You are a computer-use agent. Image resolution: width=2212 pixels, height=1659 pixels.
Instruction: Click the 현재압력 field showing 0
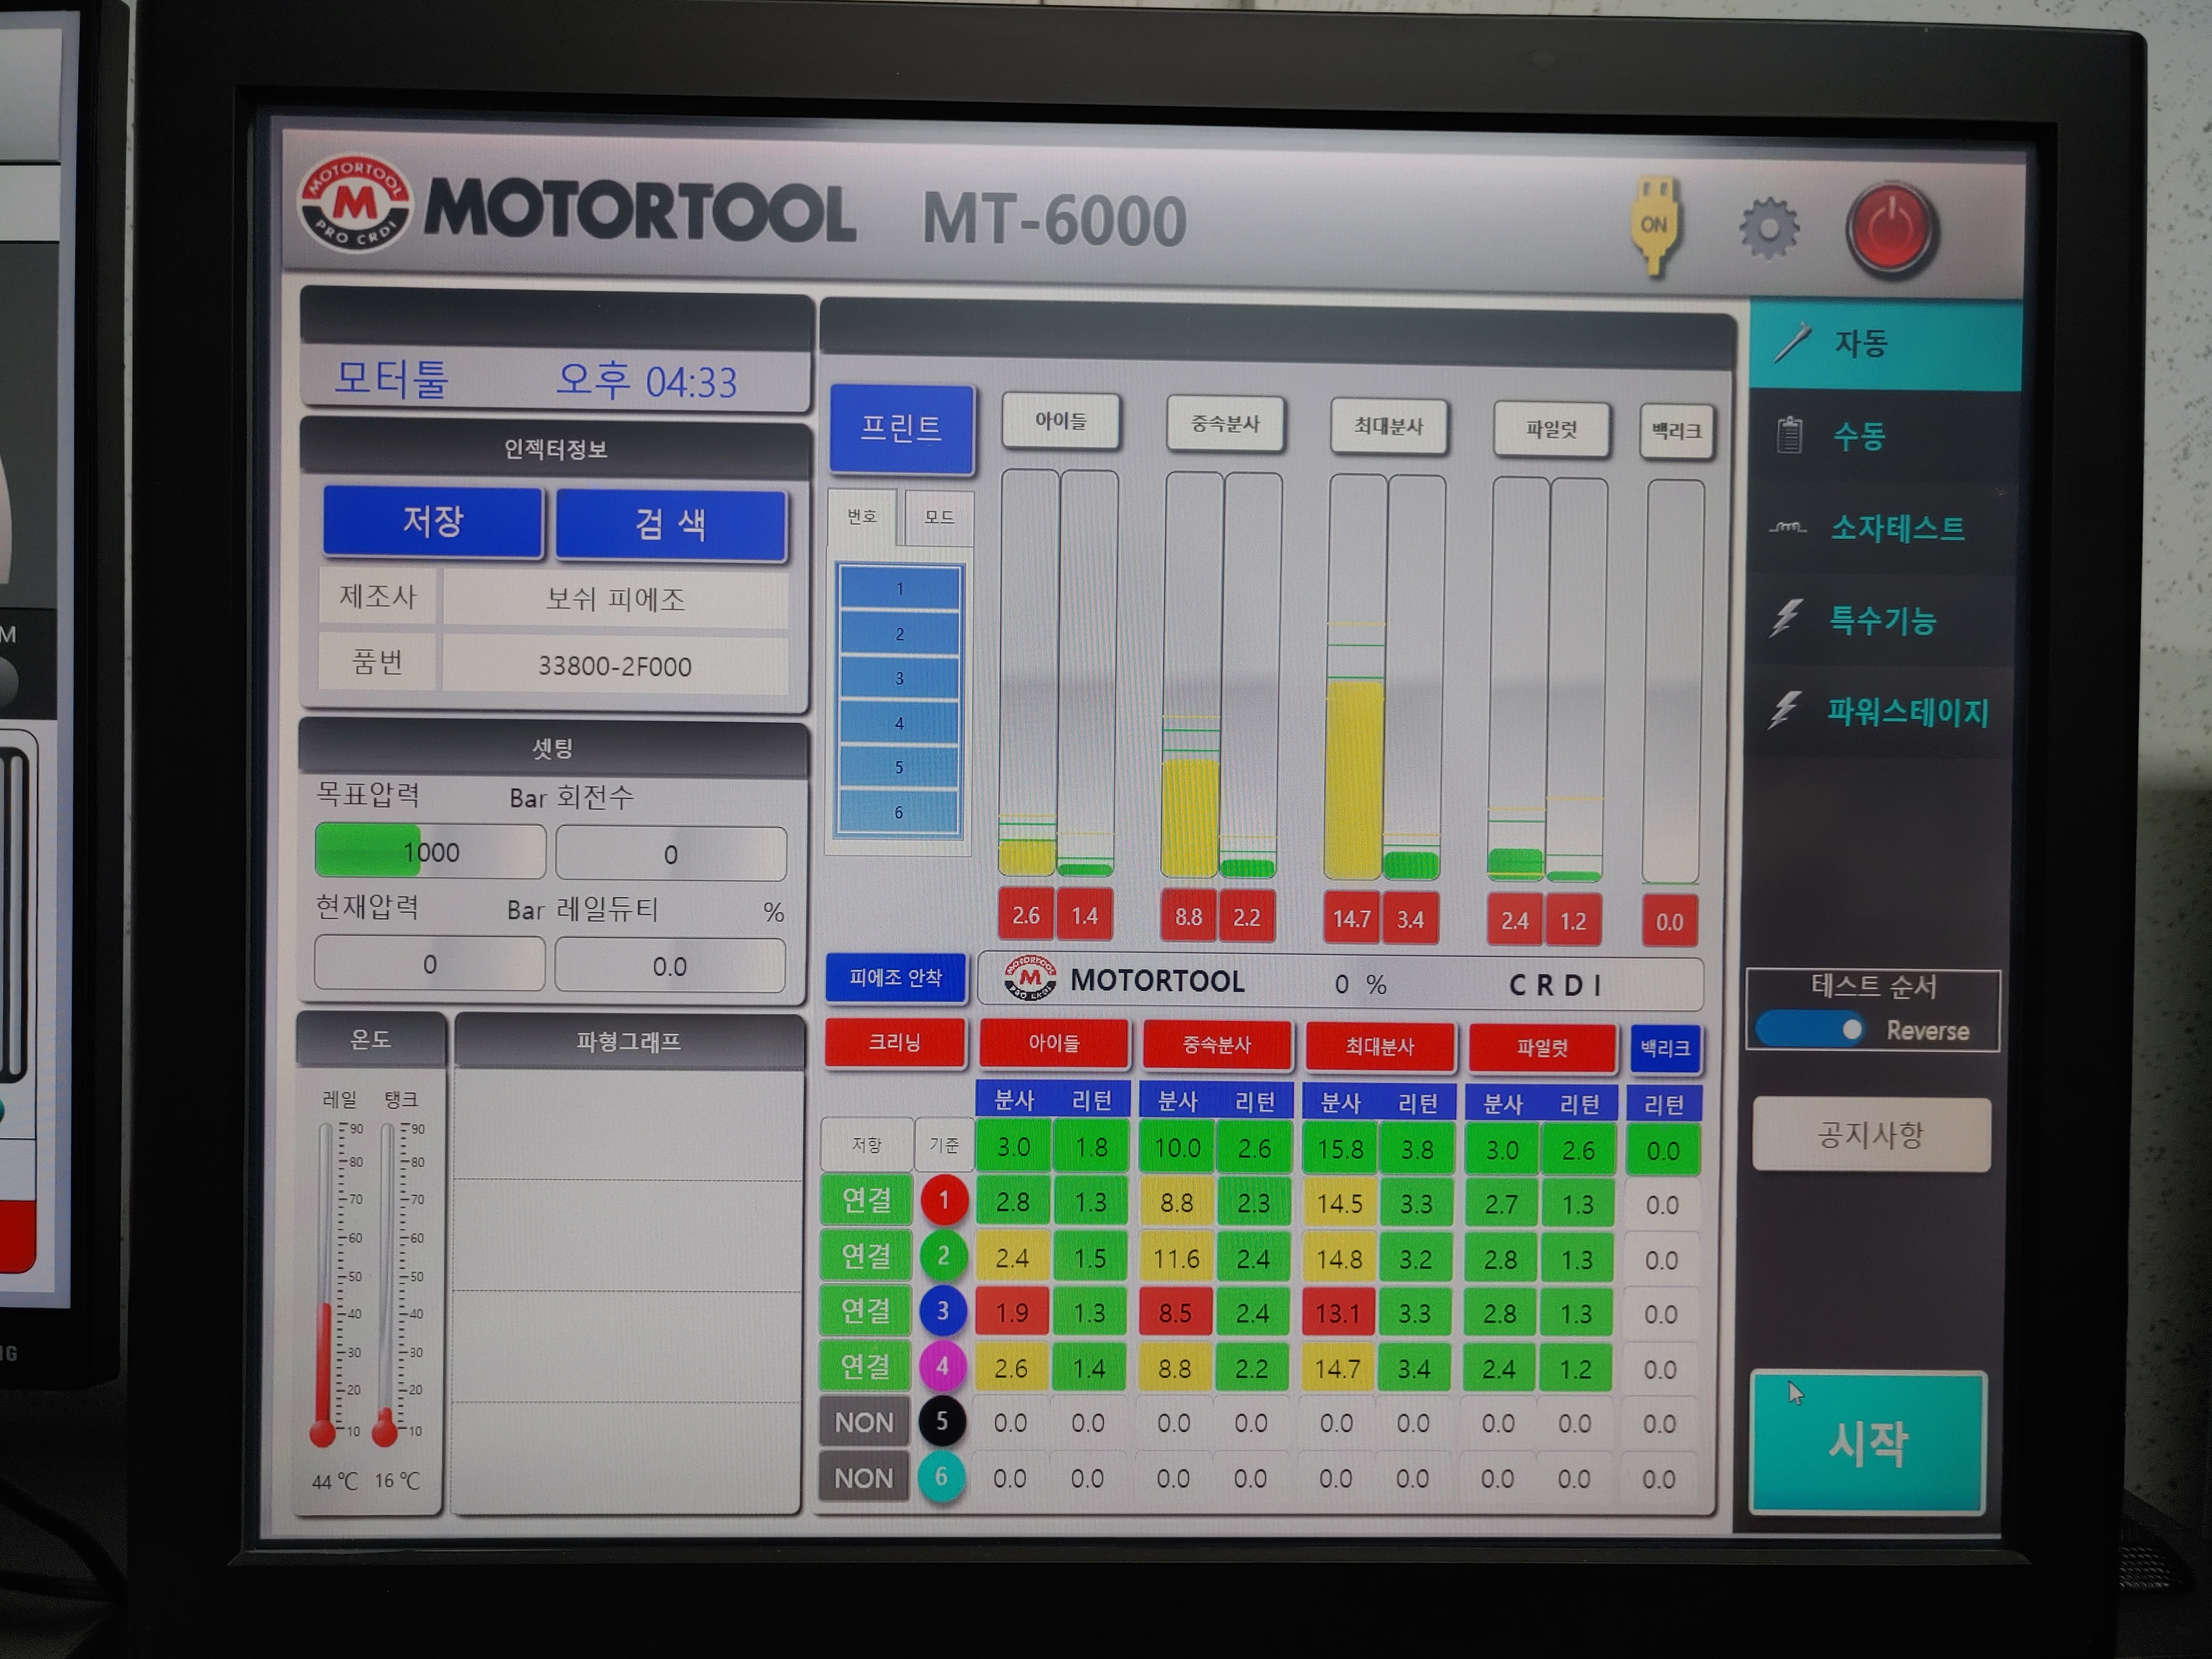[430, 964]
